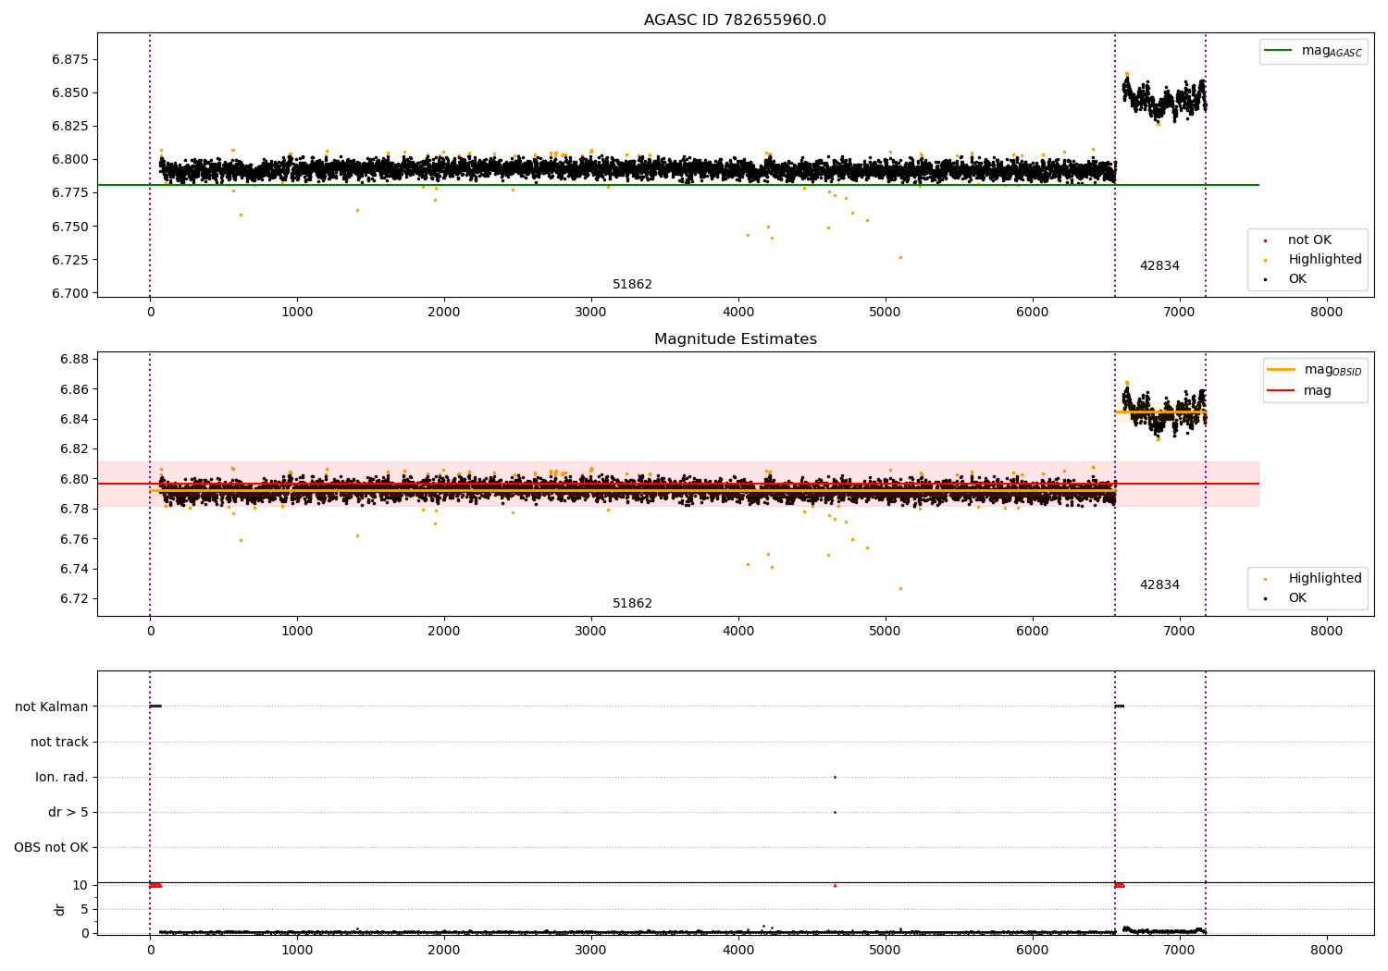Click the 8000 x-tick under the top plot
This screenshot has height=971, width=1388.
pos(1326,313)
